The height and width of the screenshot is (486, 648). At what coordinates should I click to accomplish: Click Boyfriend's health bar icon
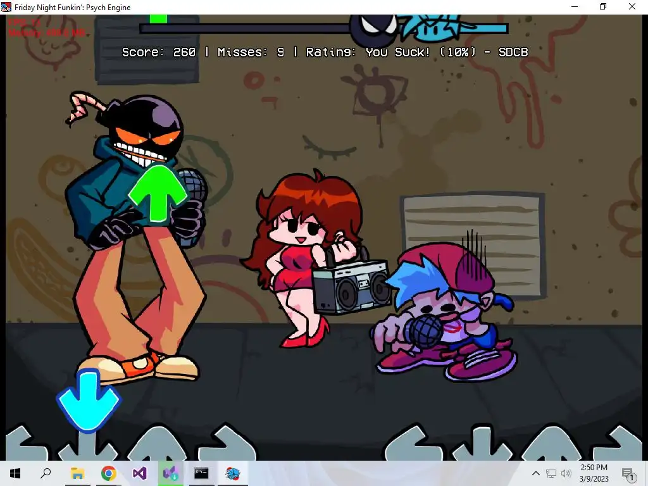(x=432, y=28)
